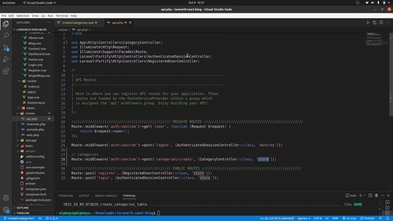The image size is (393, 221).
Task: Click the editor minimap preview
Action: (x=376, y=39)
